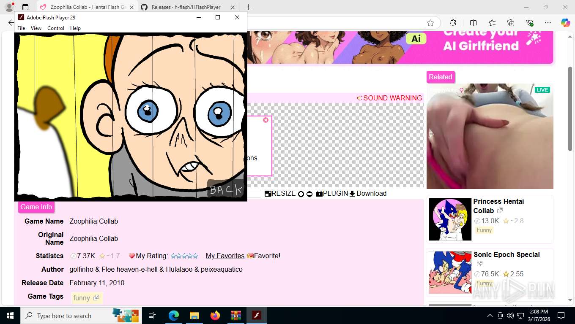575x324 pixels.
Task: Open the View menu in Flash Player
Action: point(36,28)
